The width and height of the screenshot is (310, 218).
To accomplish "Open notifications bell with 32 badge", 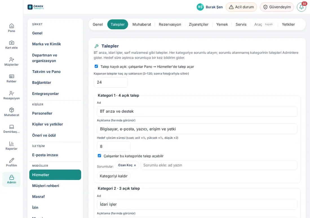I will (x=302, y=7).
